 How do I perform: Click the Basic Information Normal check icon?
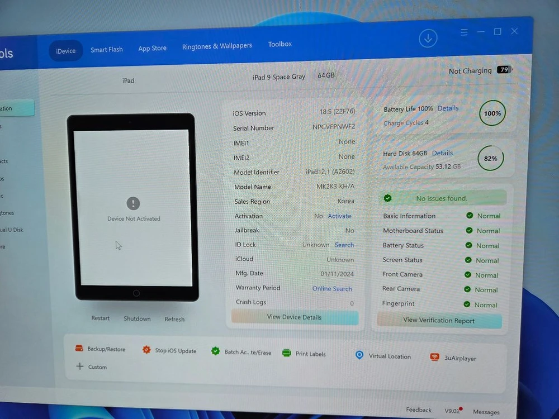tap(470, 216)
